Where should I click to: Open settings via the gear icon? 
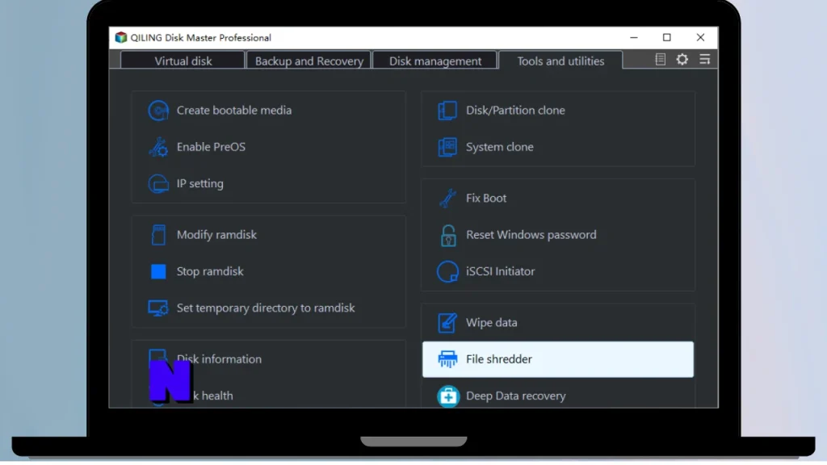[682, 60]
